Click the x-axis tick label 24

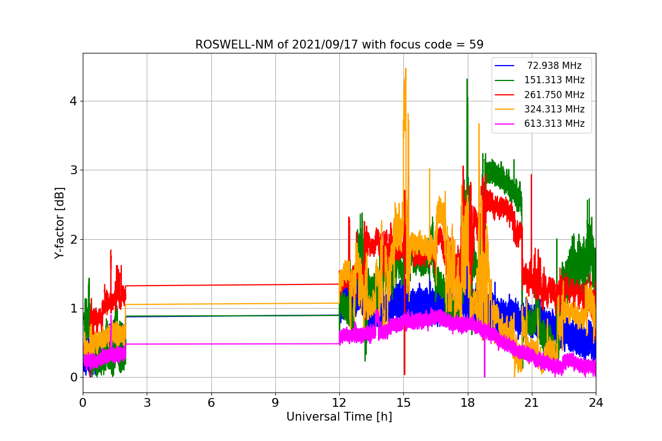point(596,403)
